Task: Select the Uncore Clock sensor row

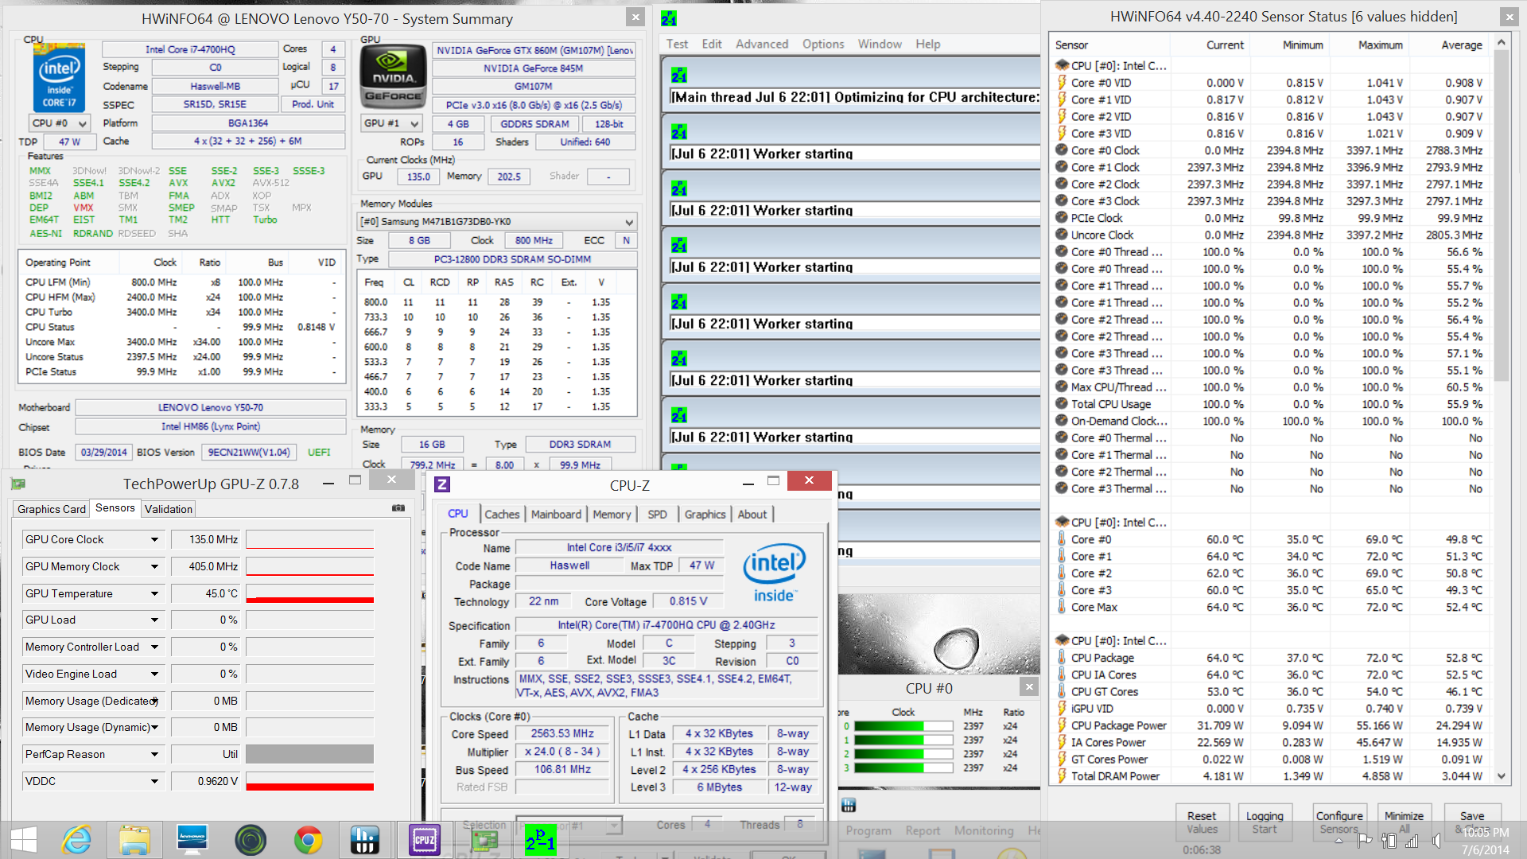Action: coord(1269,235)
